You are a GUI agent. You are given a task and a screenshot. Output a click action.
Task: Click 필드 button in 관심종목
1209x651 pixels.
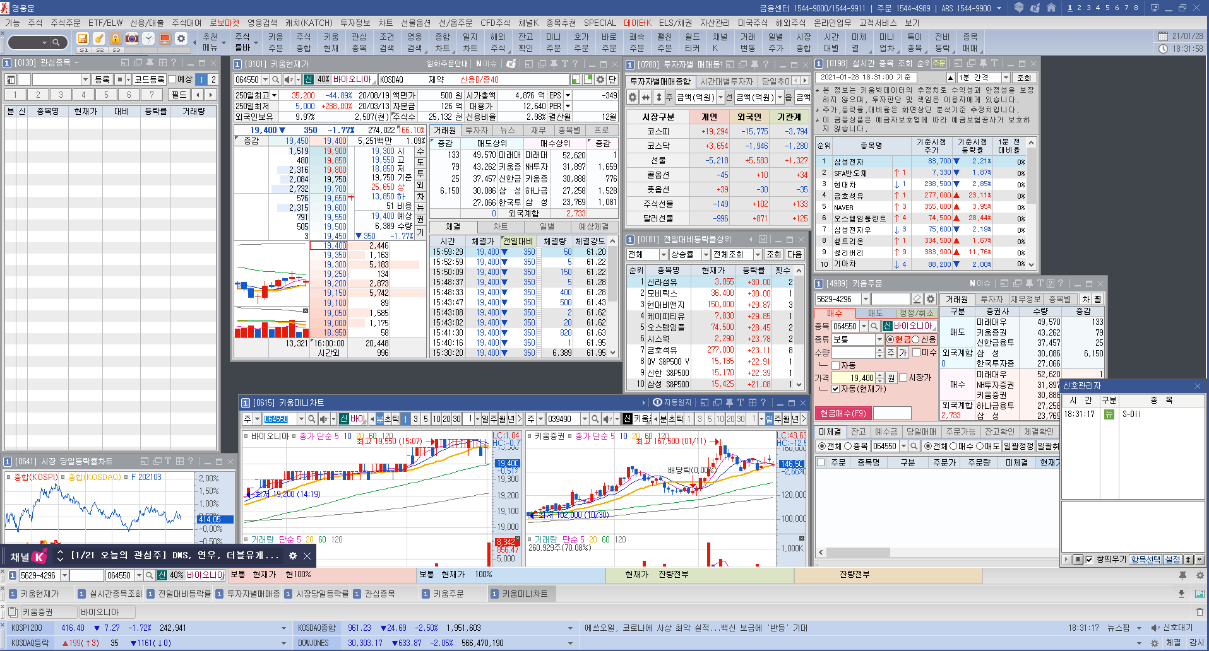pos(179,95)
